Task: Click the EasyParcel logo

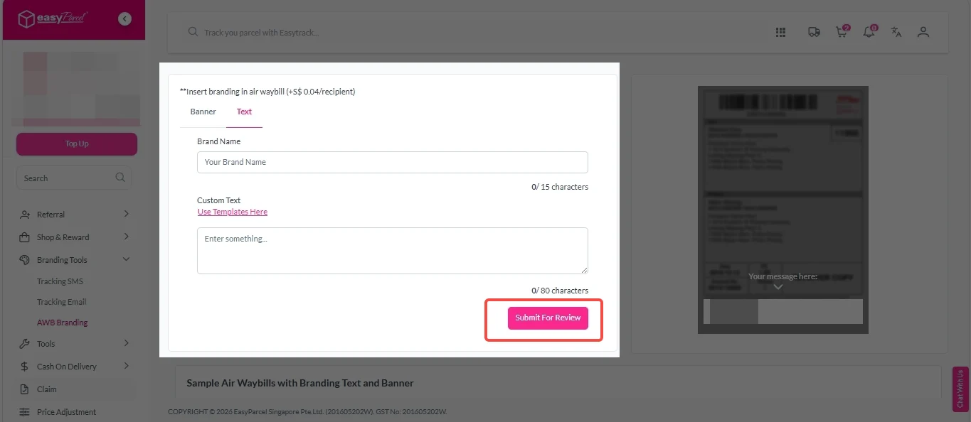Action: point(52,19)
